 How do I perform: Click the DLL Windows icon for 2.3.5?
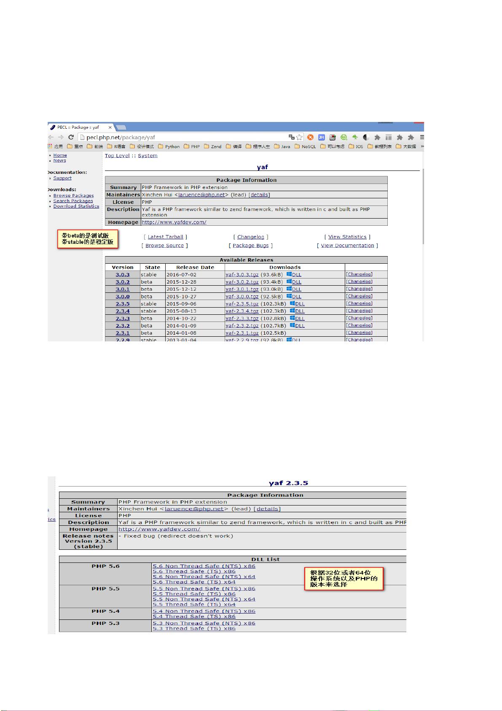[292, 303]
